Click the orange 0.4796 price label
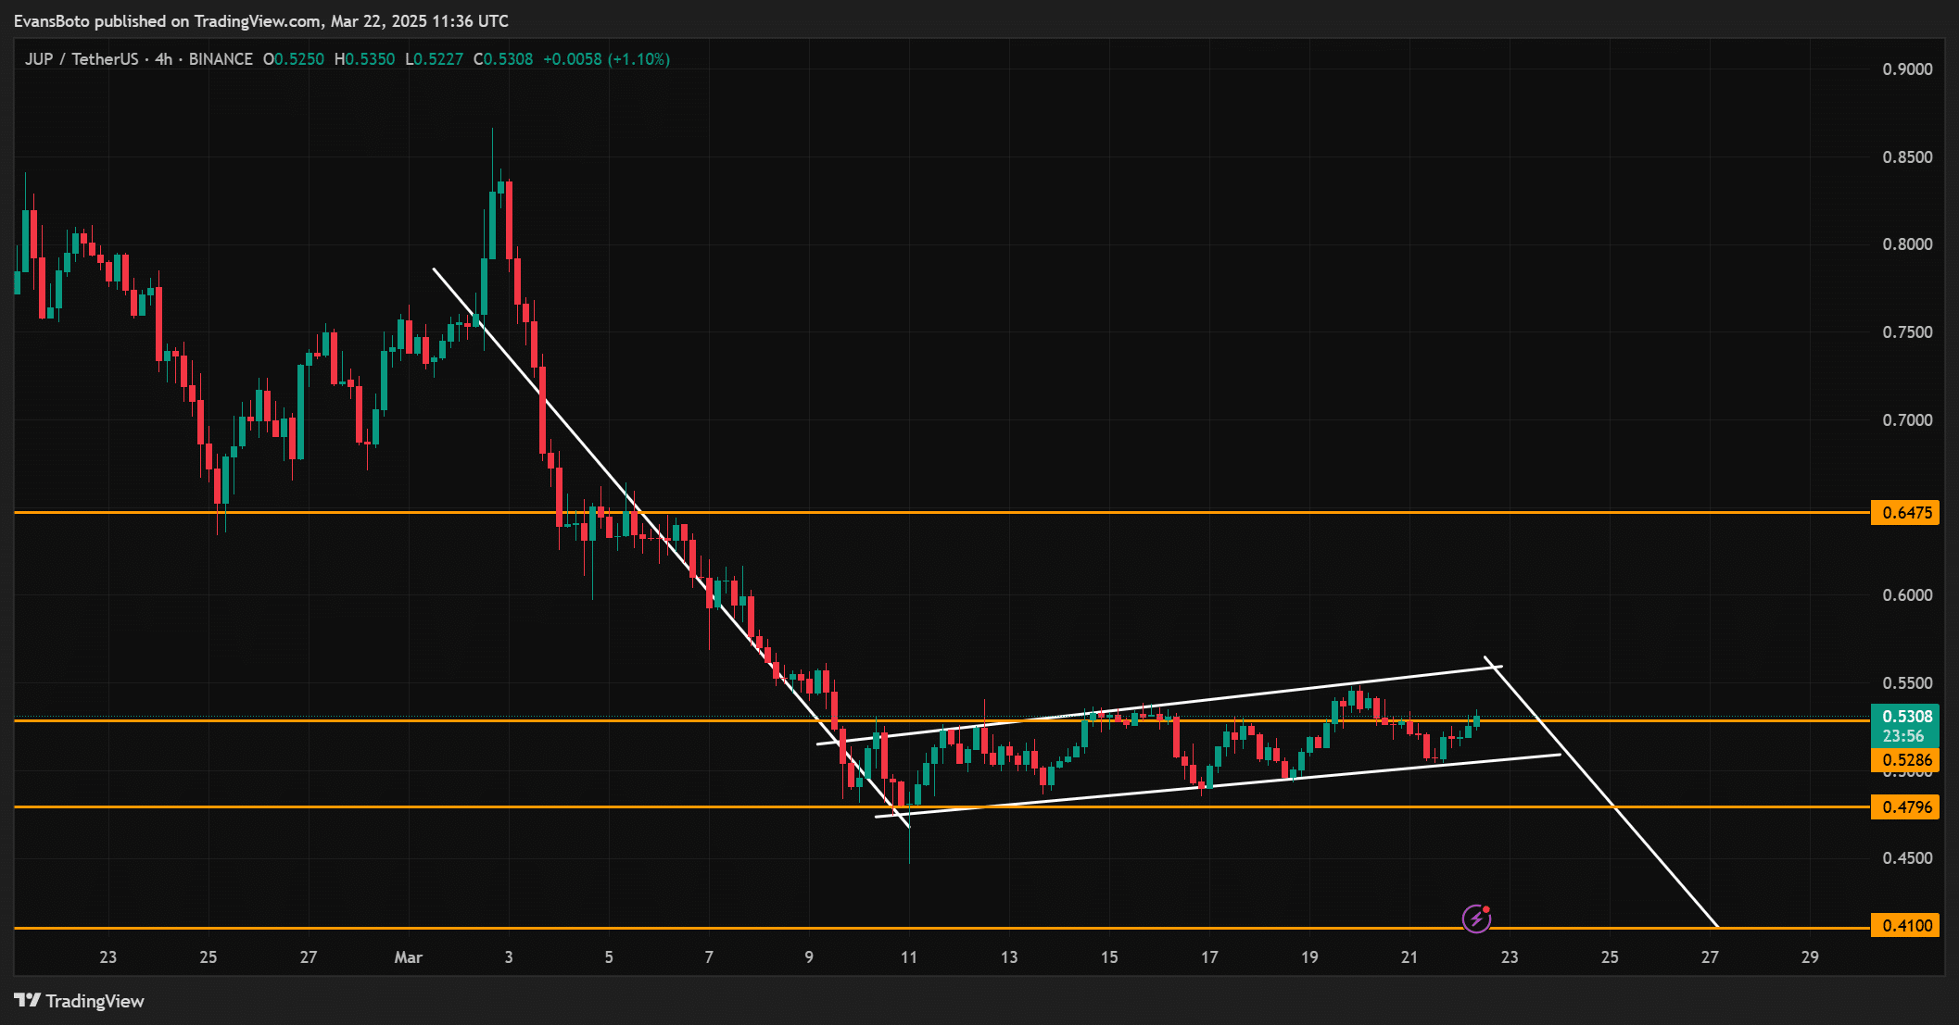 click(x=1905, y=807)
